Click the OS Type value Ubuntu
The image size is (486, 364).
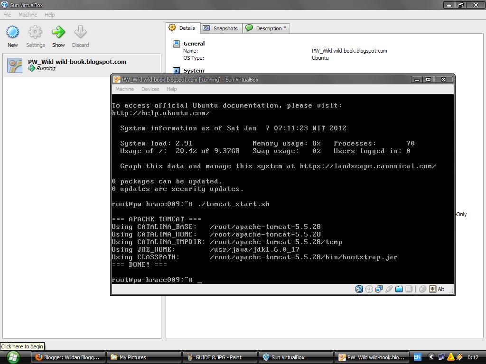(x=320, y=58)
